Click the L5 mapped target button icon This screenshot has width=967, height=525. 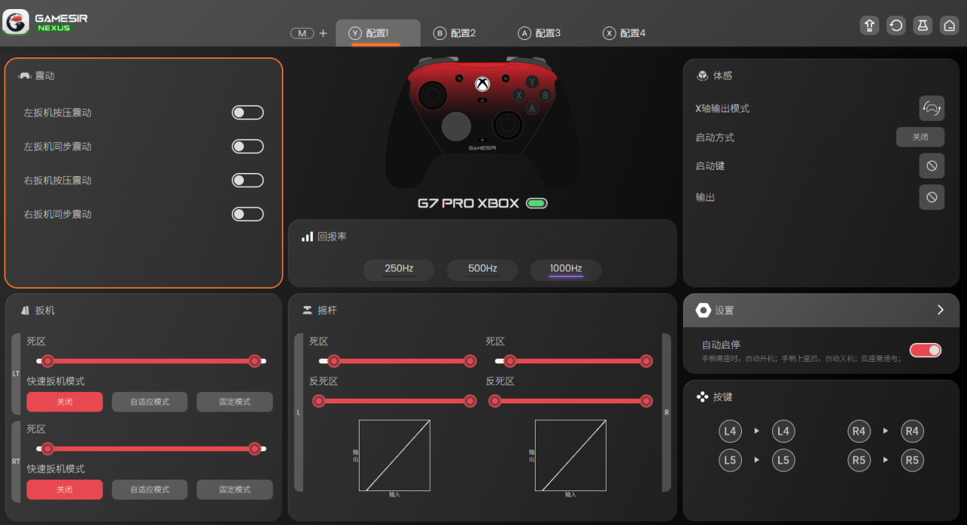tap(783, 460)
